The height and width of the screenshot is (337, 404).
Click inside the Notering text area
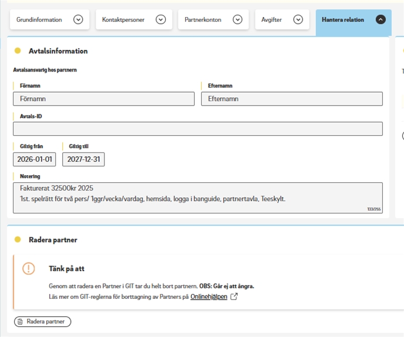pos(198,197)
